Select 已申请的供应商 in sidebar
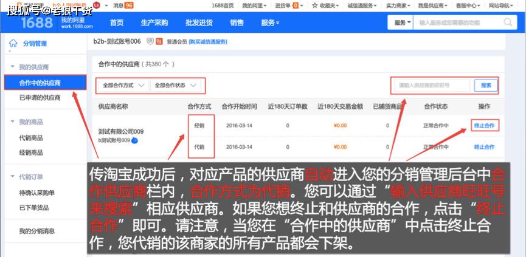The width and height of the screenshot is (526, 257). [40, 98]
